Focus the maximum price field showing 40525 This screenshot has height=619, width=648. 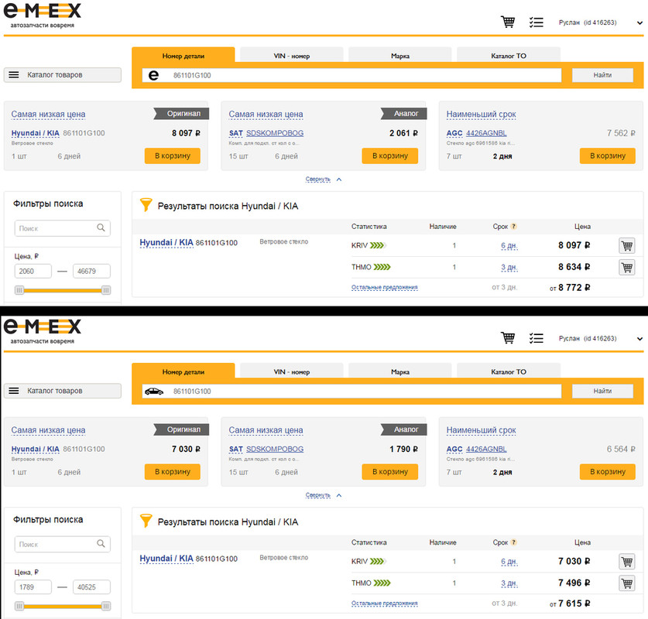(92, 587)
